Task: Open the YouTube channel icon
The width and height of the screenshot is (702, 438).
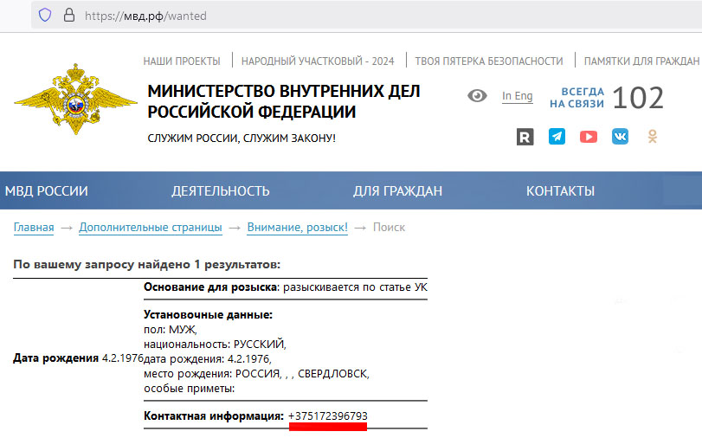Action: (x=589, y=137)
